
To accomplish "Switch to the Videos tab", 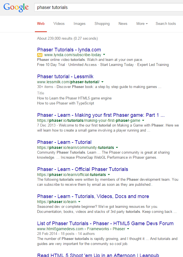I will pyautogui.click(x=59, y=24).
